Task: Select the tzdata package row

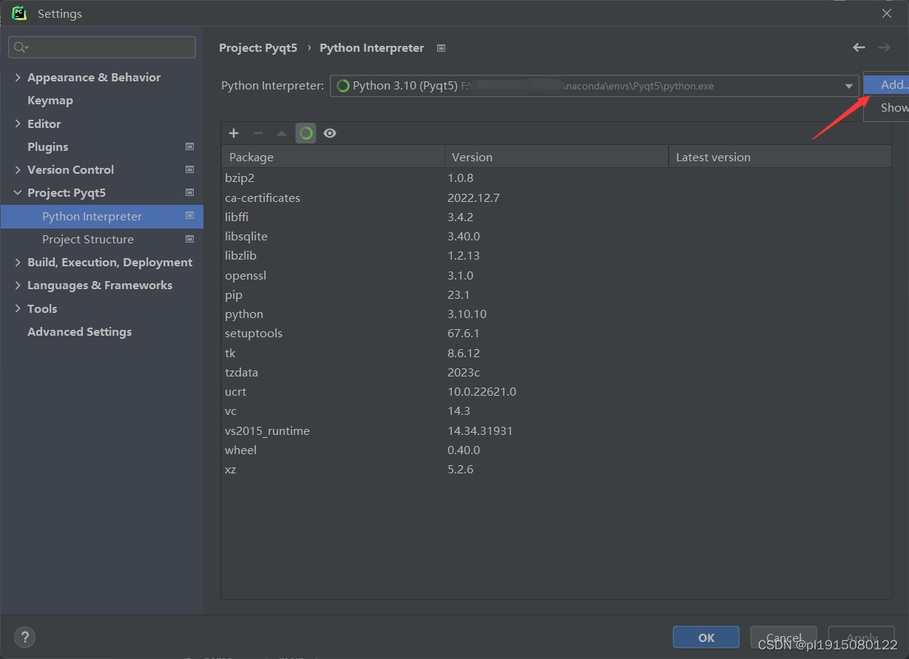Action: [x=556, y=372]
